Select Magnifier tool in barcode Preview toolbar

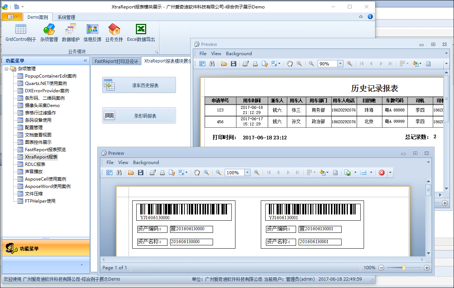pyautogui.click(x=206, y=173)
